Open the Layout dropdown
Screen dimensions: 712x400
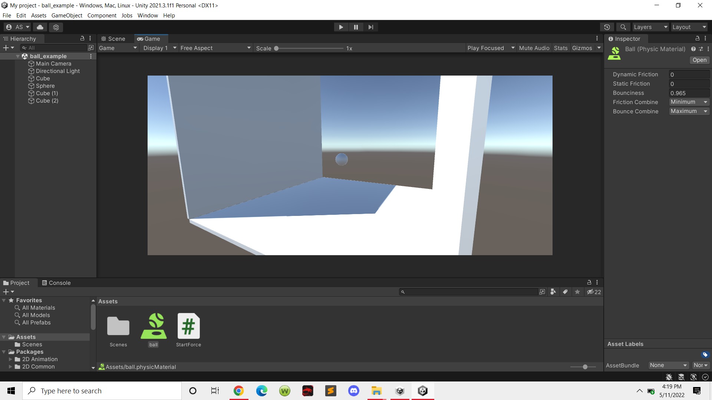[689, 27]
